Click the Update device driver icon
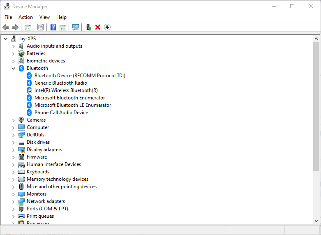 [88, 27]
